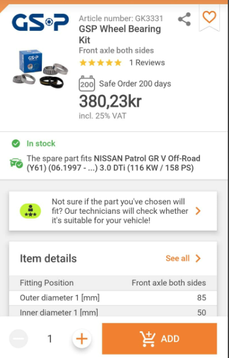Open the wheel bearing kit product photo
This screenshot has width=229, height=358.
[40, 69]
